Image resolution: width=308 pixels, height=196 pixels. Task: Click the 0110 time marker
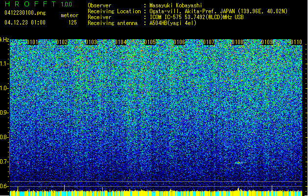coord(296,42)
